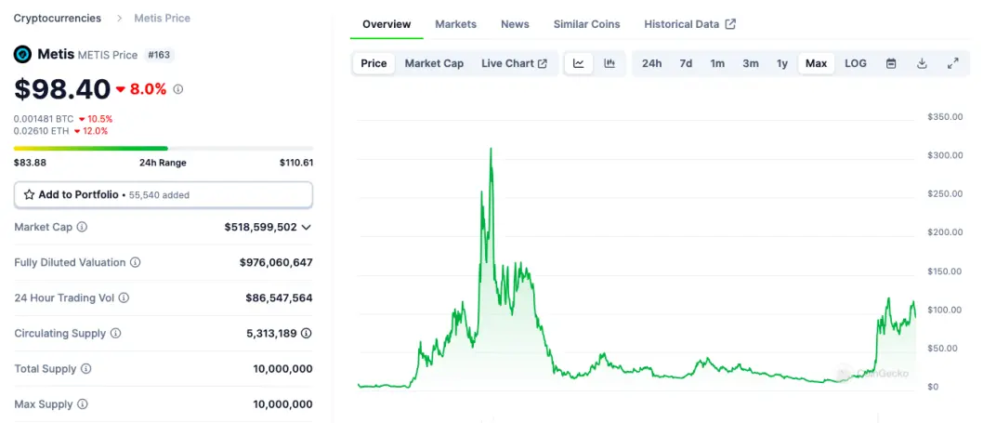Open the calendar date range picker
This screenshot has height=423, width=983.
pos(891,63)
